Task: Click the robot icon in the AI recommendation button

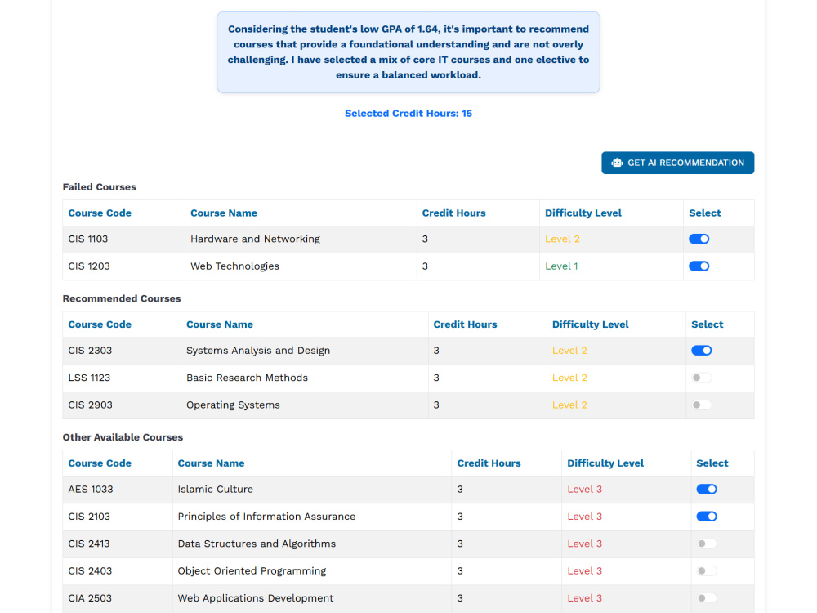Action: [617, 163]
